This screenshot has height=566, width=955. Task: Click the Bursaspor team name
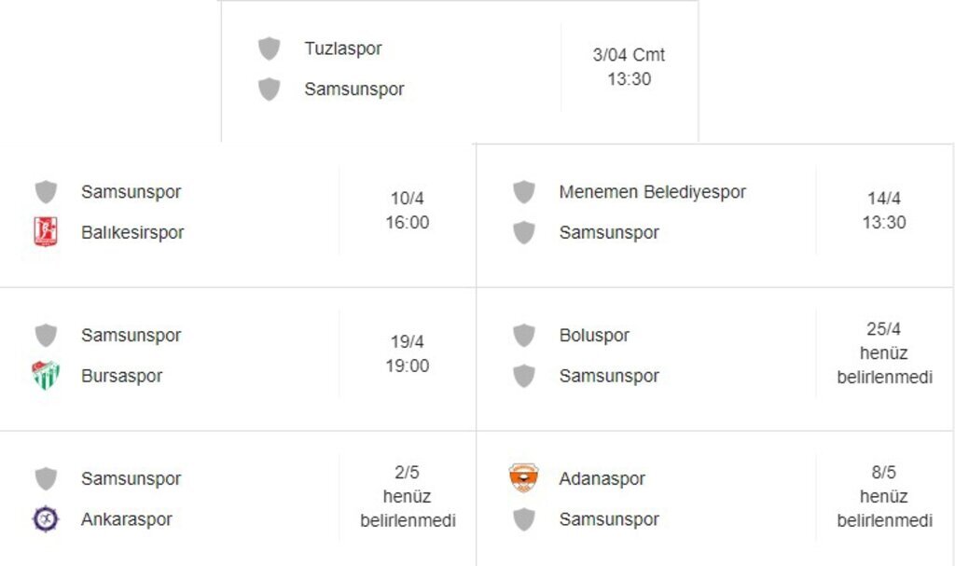(x=121, y=376)
